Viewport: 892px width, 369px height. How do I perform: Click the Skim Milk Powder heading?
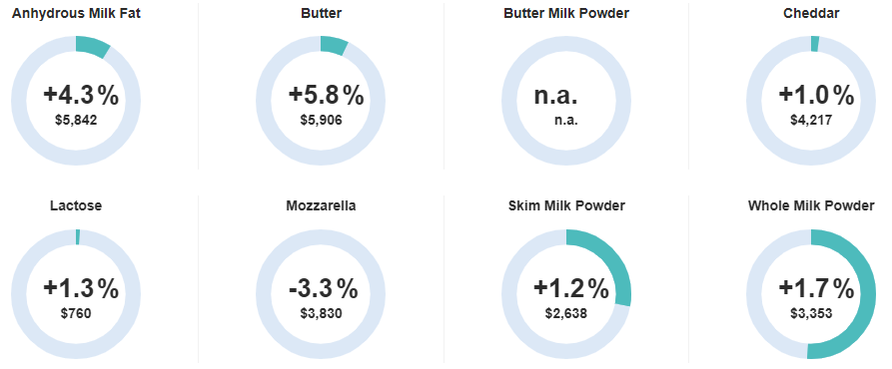(x=566, y=205)
